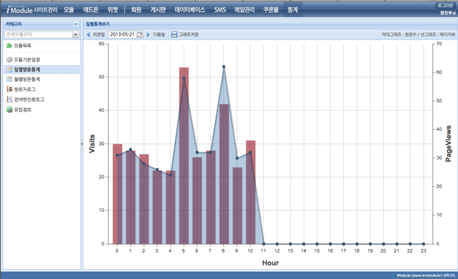Open module basic settings (모듈기본설정) gear icon

[9, 60]
